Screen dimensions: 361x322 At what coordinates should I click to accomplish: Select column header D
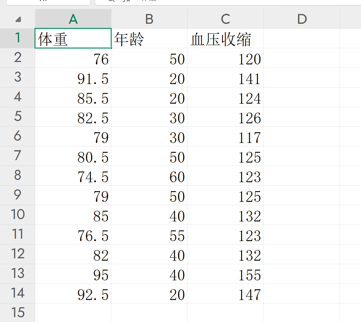pos(302,19)
